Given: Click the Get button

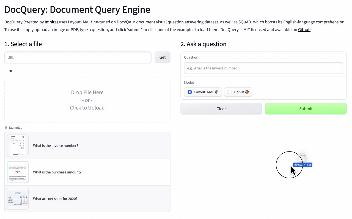Looking at the screenshot, I should 163,57.
